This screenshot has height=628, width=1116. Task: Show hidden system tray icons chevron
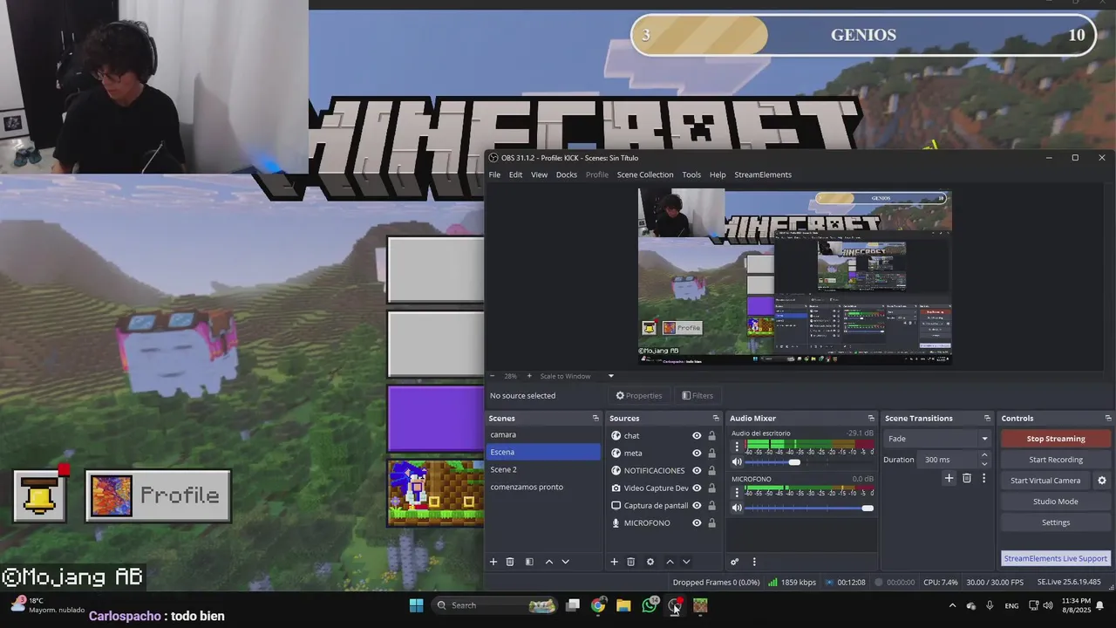click(952, 605)
